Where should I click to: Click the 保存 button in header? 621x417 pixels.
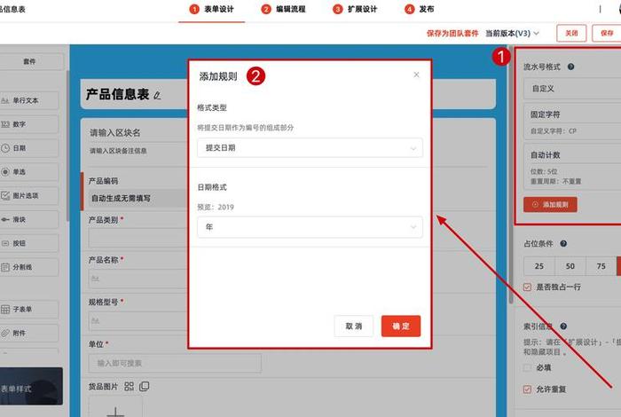point(607,33)
